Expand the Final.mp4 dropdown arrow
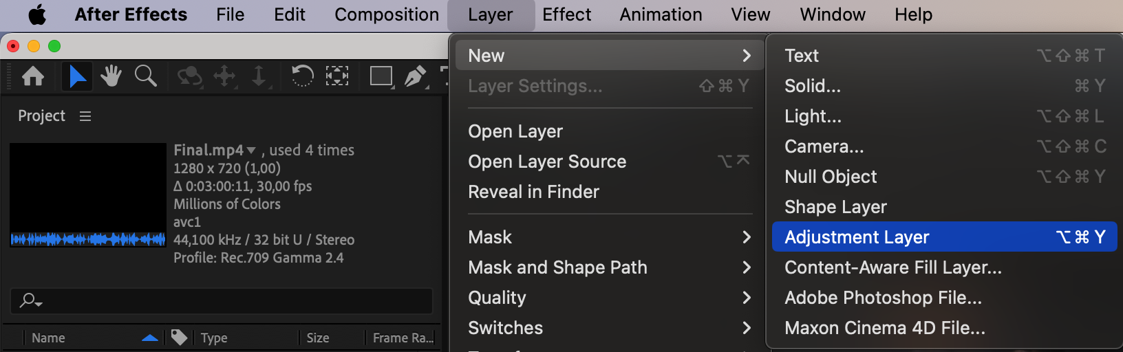Screen dimensions: 1123x352 click(x=251, y=151)
